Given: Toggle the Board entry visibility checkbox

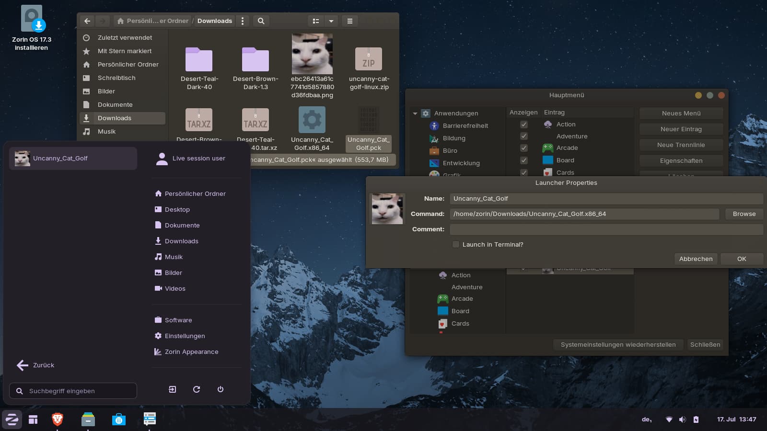Looking at the screenshot, I should (524, 160).
